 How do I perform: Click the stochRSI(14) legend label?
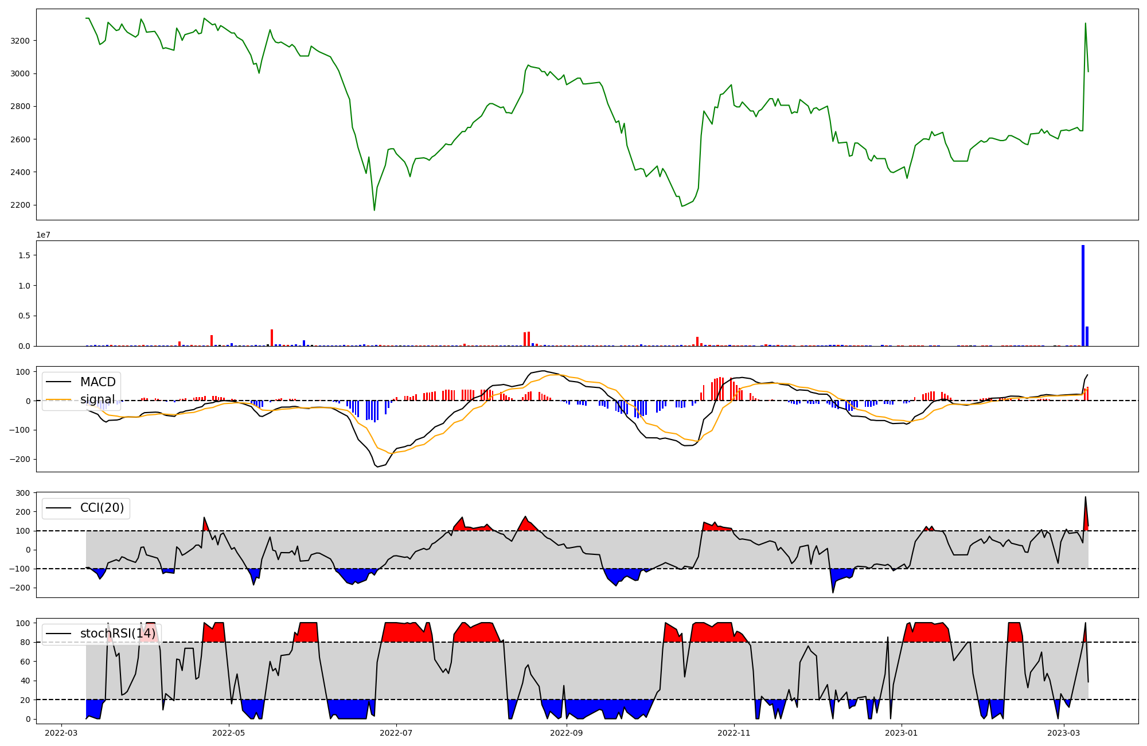click(x=118, y=634)
